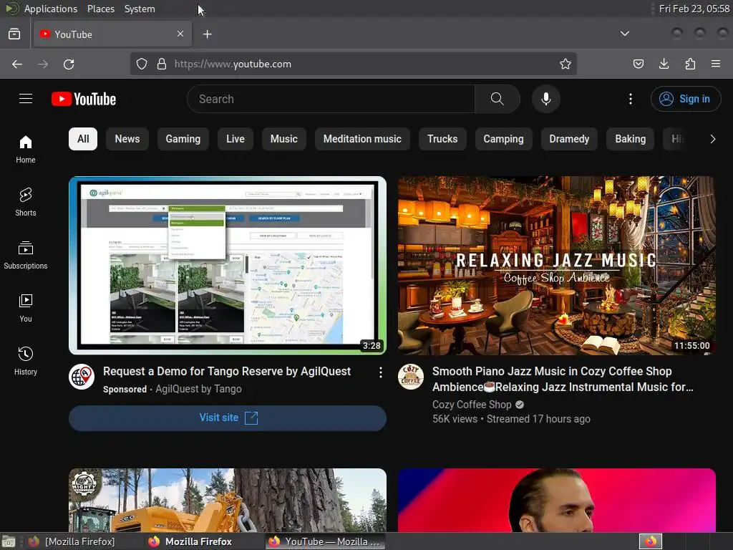Click the Sign in button
Viewport: 733px width, 550px height.
[685, 99]
